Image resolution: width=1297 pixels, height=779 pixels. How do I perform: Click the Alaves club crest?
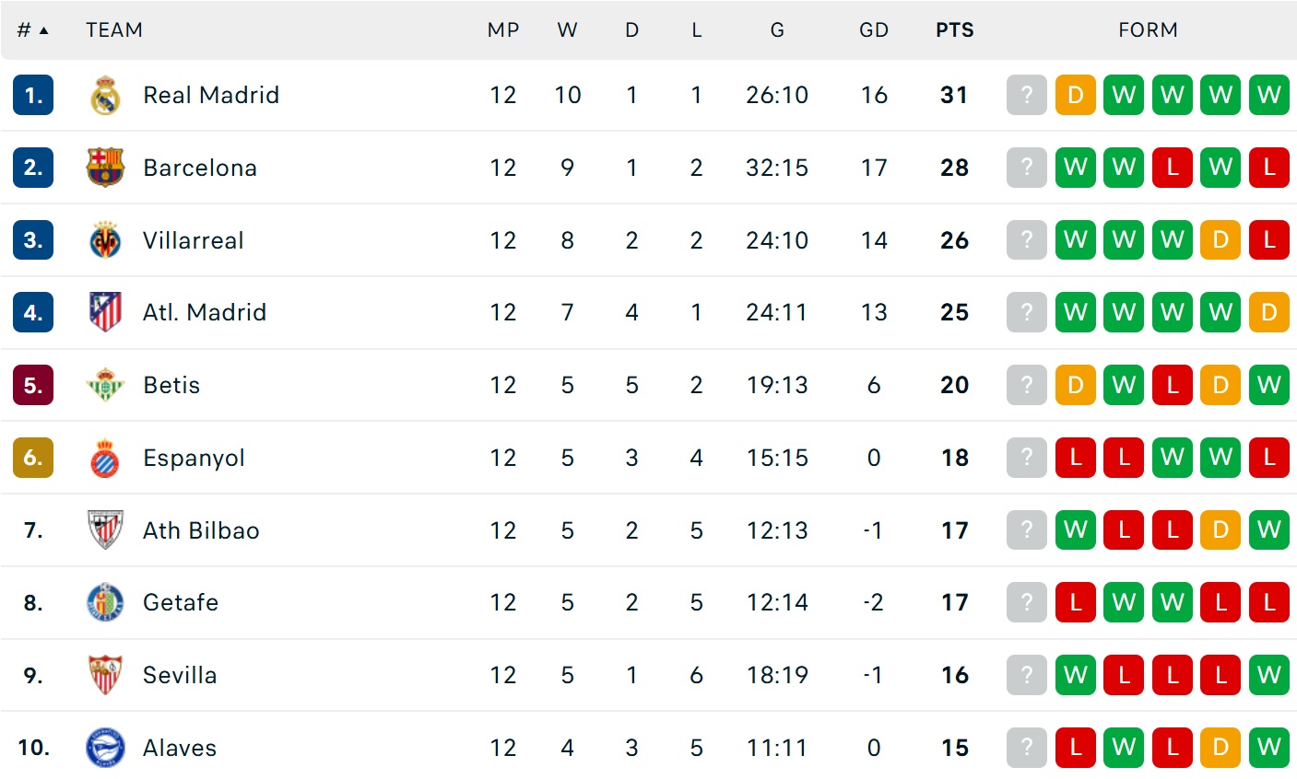[x=105, y=748]
